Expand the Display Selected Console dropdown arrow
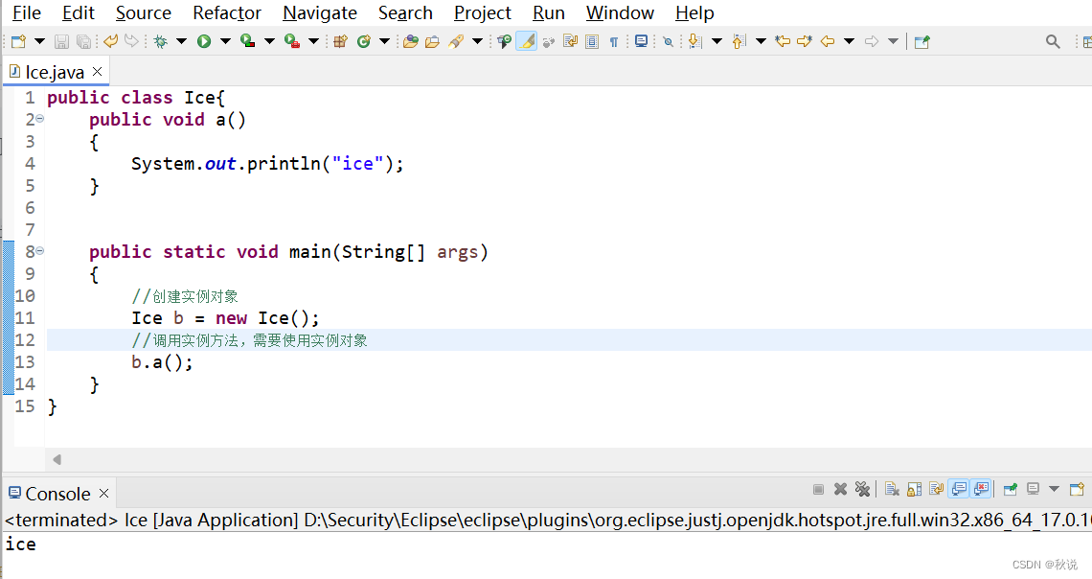1092x579 pixels. pos(1055,489)
